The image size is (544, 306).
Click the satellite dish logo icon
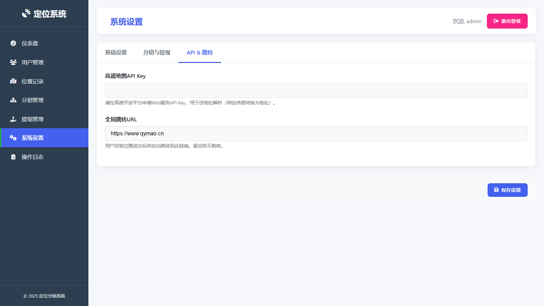26,14
